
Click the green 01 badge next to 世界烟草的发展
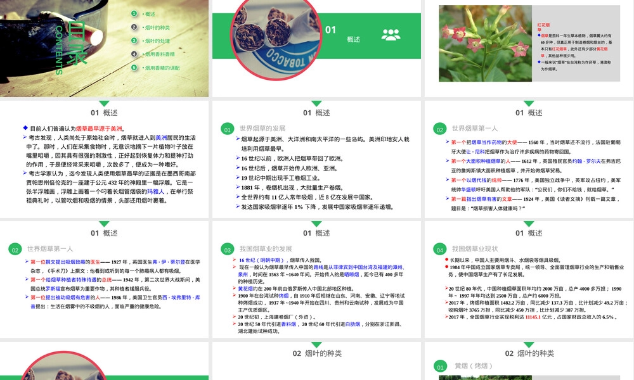(227, 129)
